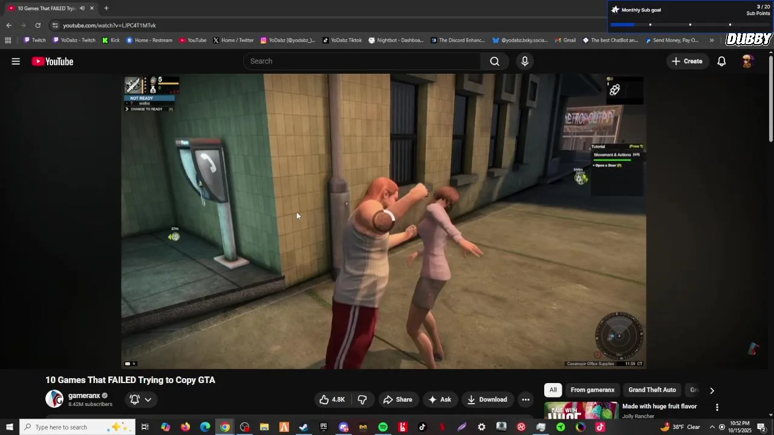This screenshot has height=435, width=774.
Task: Open File Explorer from the taskbar
Action: pyautogui.click(x=264, y=427)
